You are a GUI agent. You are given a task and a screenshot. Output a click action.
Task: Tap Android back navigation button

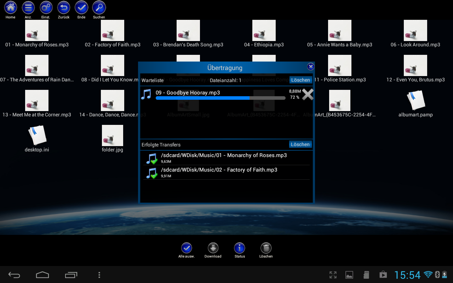click(15, 275)
